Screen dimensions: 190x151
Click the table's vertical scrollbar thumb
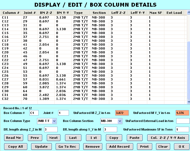pos(189,70)
